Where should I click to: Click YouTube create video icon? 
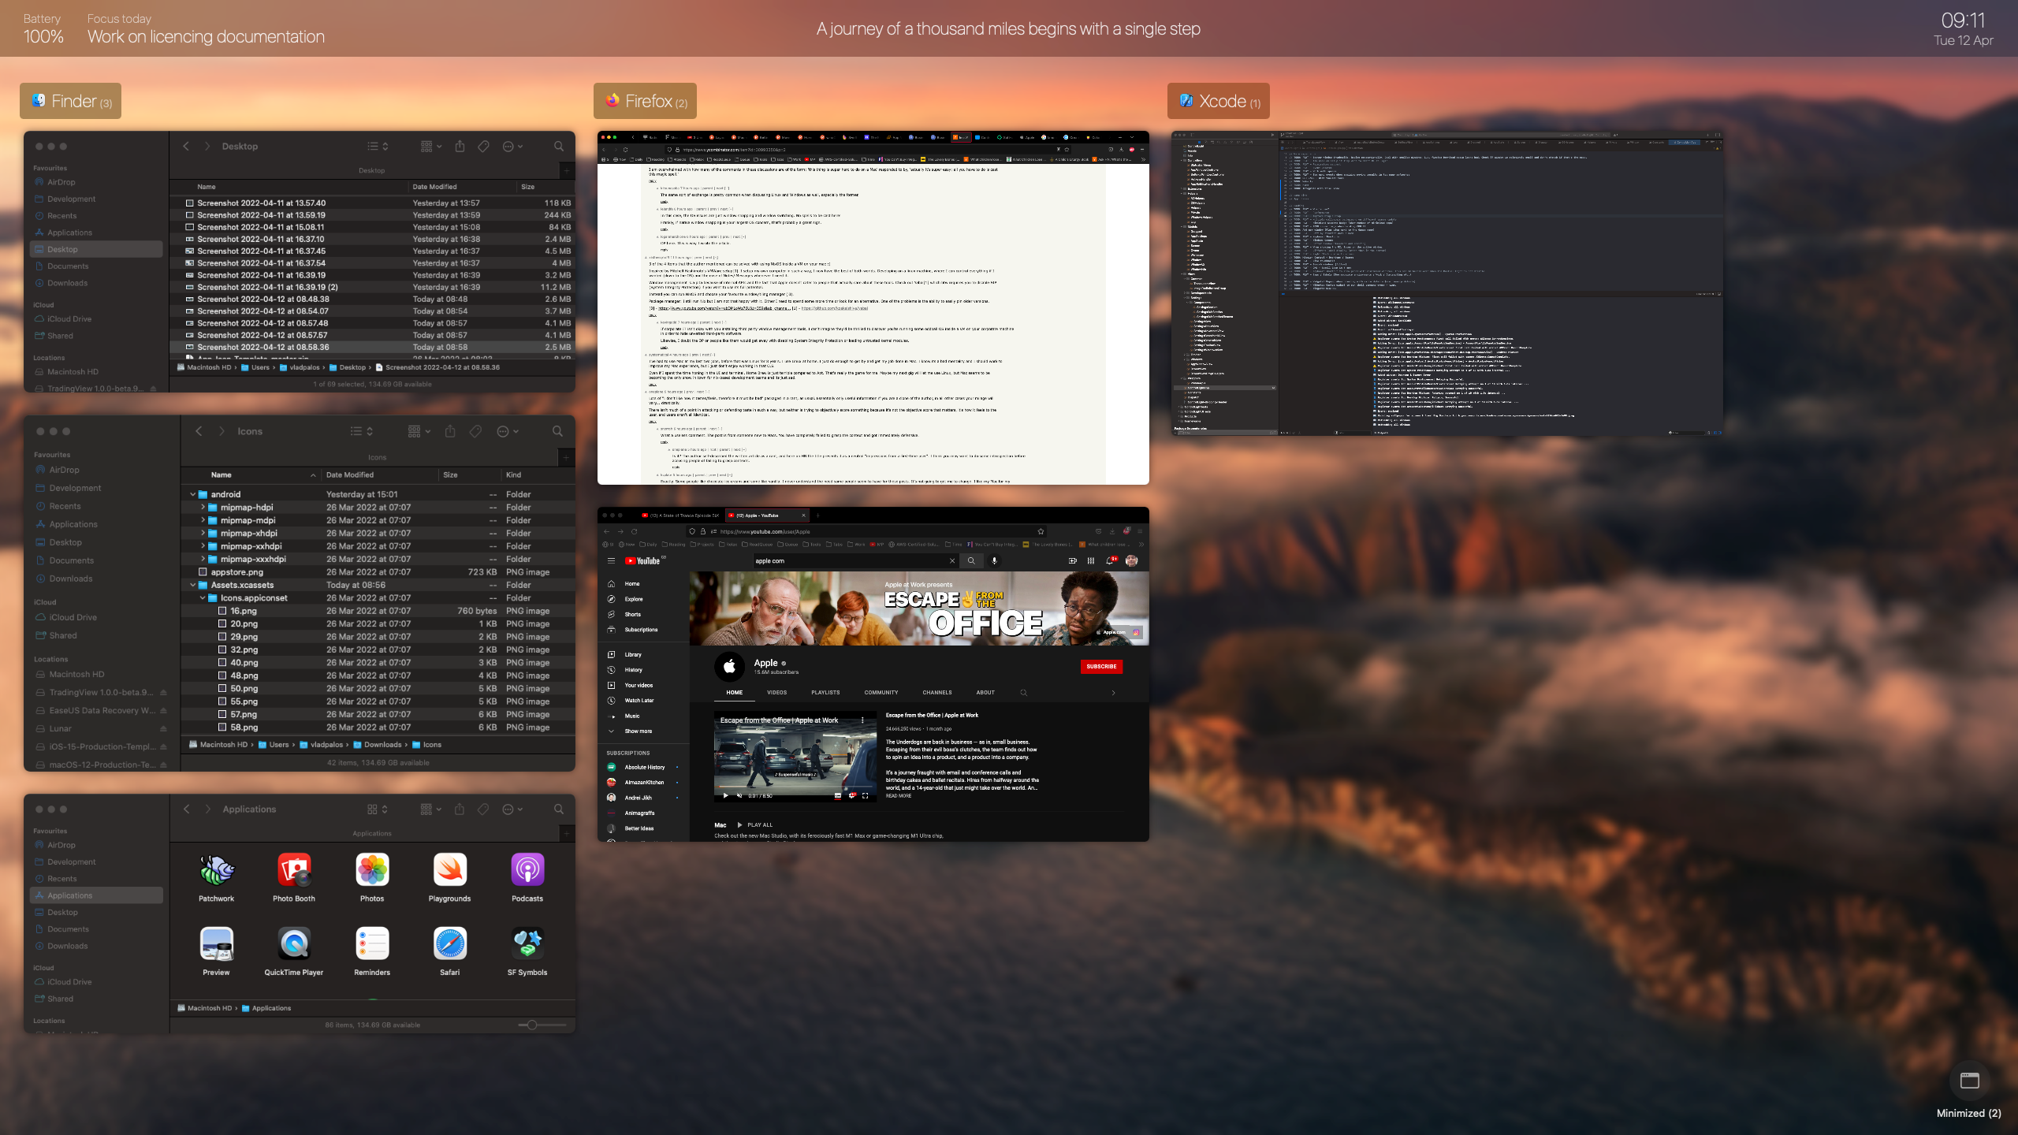[1072, 561]
